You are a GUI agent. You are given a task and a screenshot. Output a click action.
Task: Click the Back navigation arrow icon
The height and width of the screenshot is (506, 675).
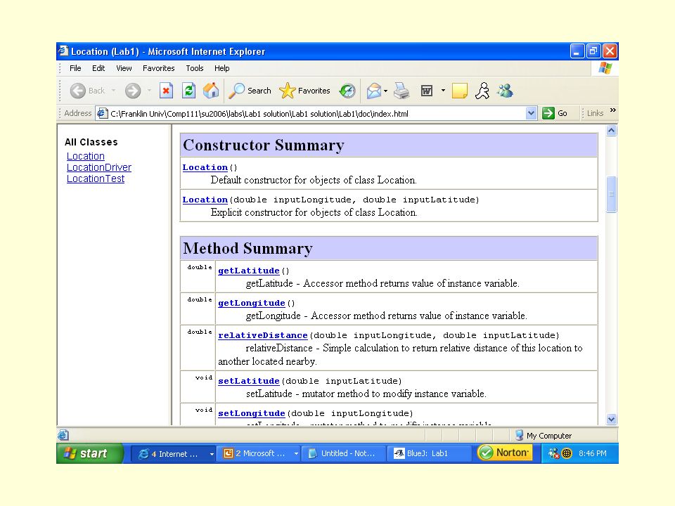tap(78, 91)
